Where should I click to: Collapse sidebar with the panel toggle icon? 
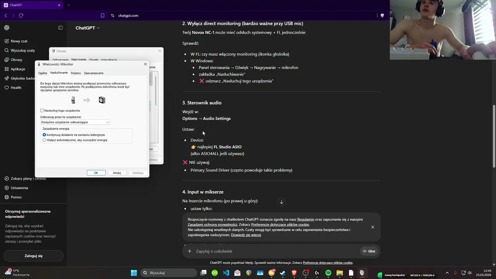coord(60,28)
